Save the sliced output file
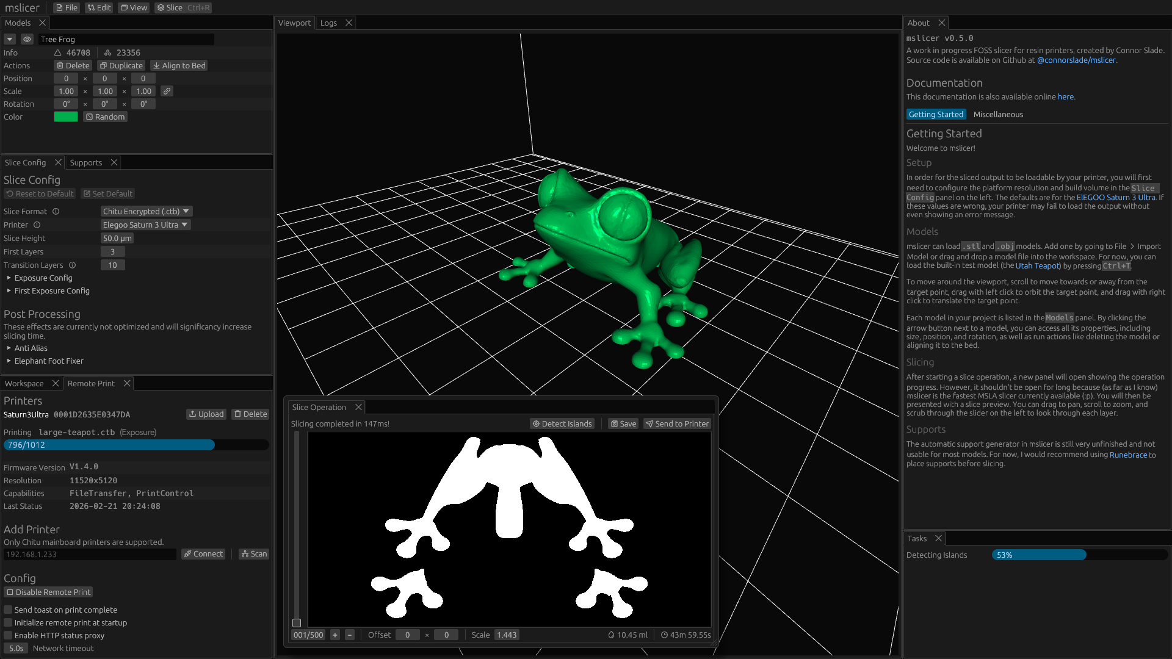This screenshot has height=659, width=1172. click(623, 423)
